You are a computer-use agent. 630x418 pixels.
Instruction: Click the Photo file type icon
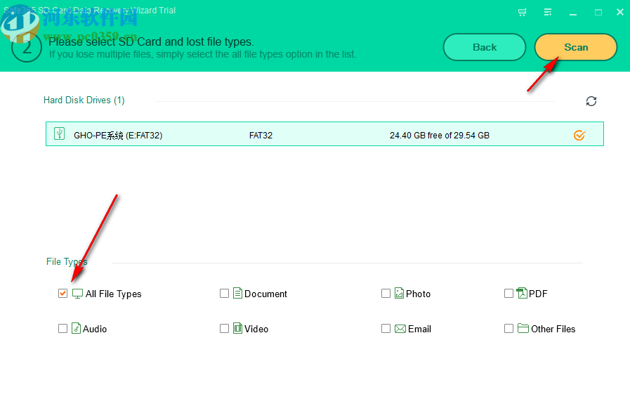tap(400, 294)
